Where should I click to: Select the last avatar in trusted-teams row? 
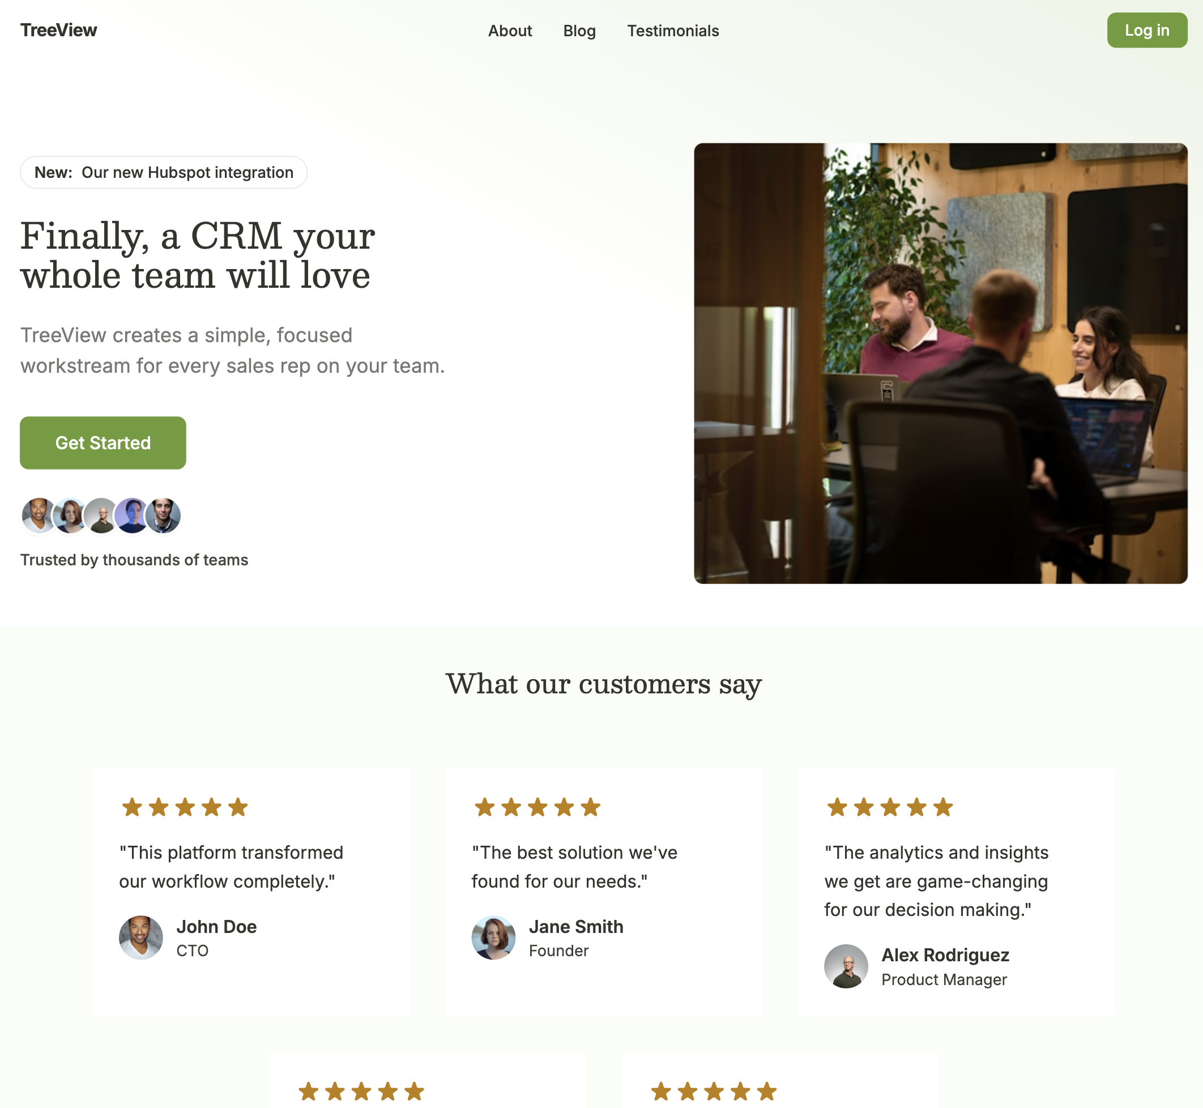[163, 515]
